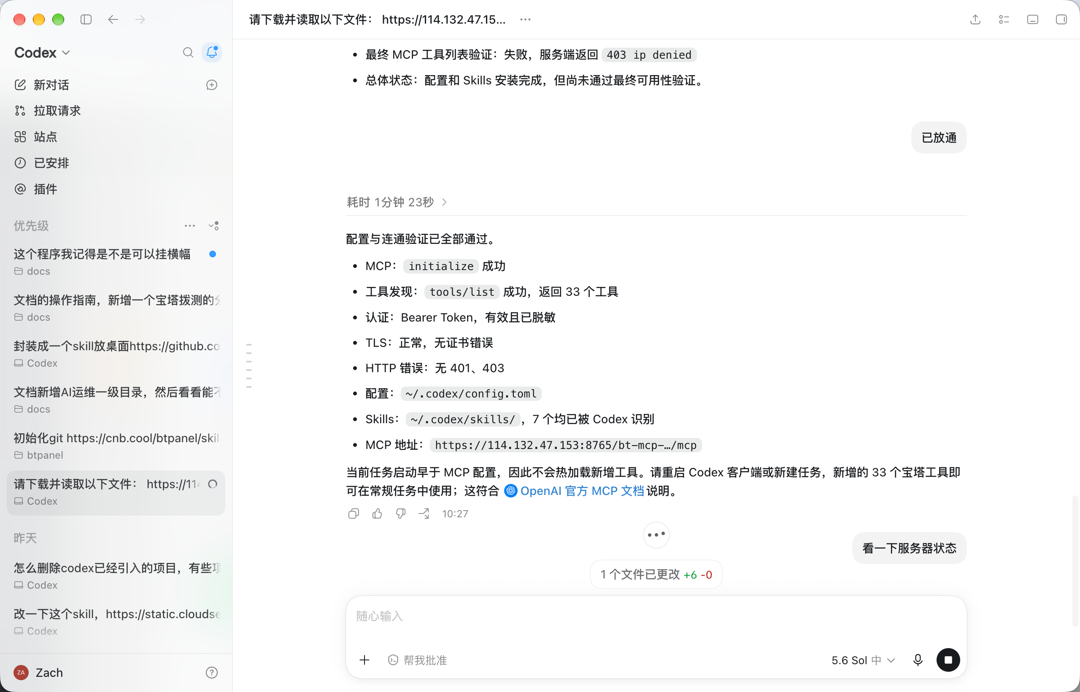
Task: Click the floating three-dots bubble
Action: 656,535
